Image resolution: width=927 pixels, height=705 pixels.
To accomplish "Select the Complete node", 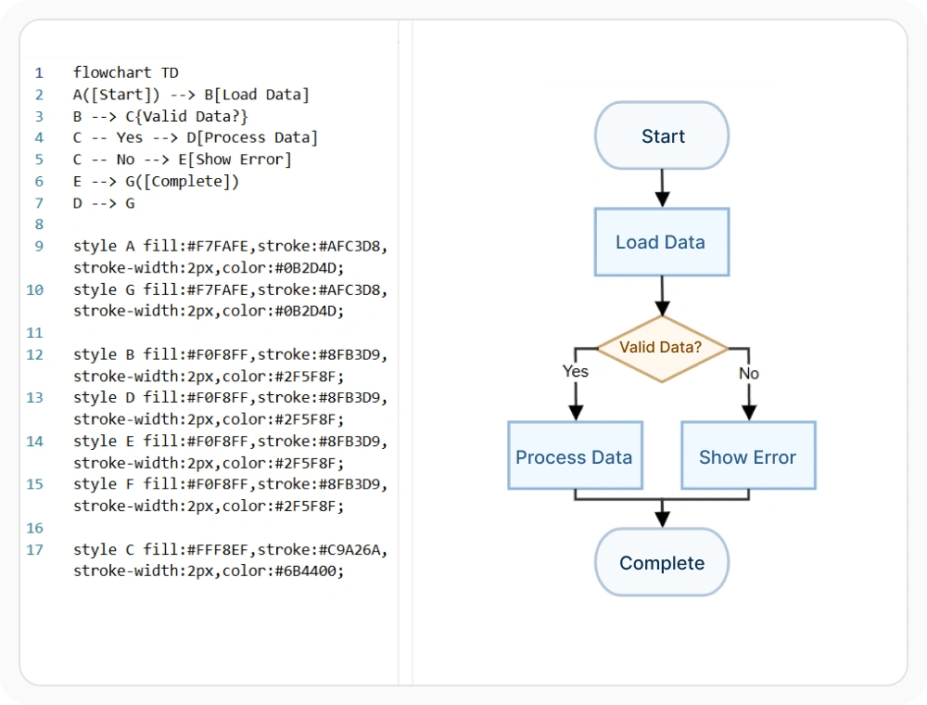I will 662,562.
